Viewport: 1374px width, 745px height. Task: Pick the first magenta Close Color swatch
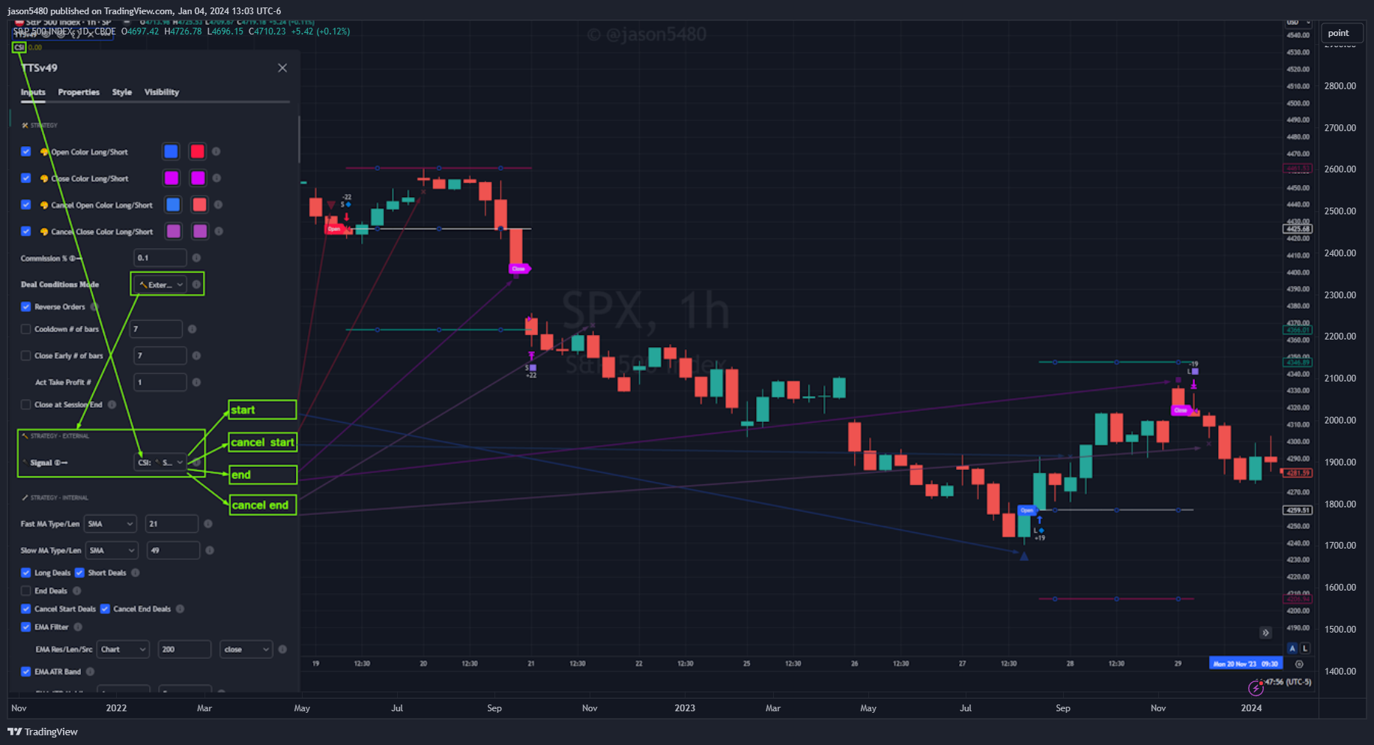[x=172, y=178]
